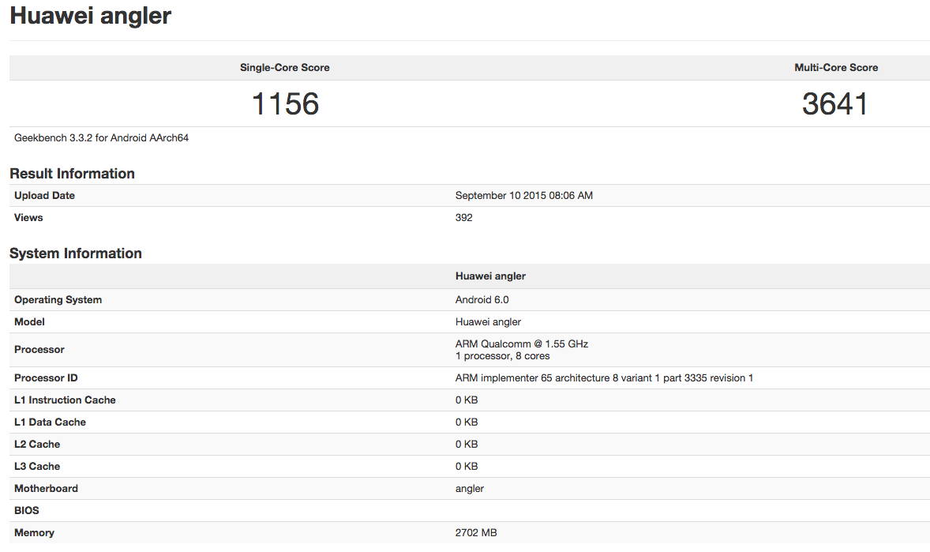Screen dimensions: 930x552
Task: Click the 'Geekbench 3.3.2 for Android AArch64' text
Action: (101, 137)
